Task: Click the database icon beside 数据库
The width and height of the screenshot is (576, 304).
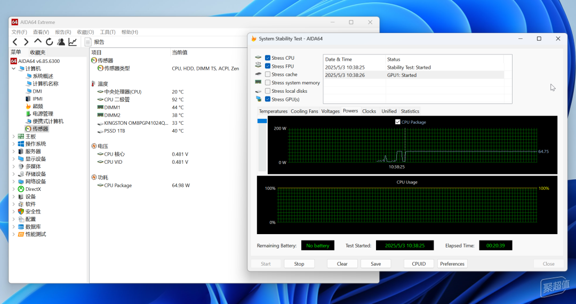Action: (x=21, y=227)
